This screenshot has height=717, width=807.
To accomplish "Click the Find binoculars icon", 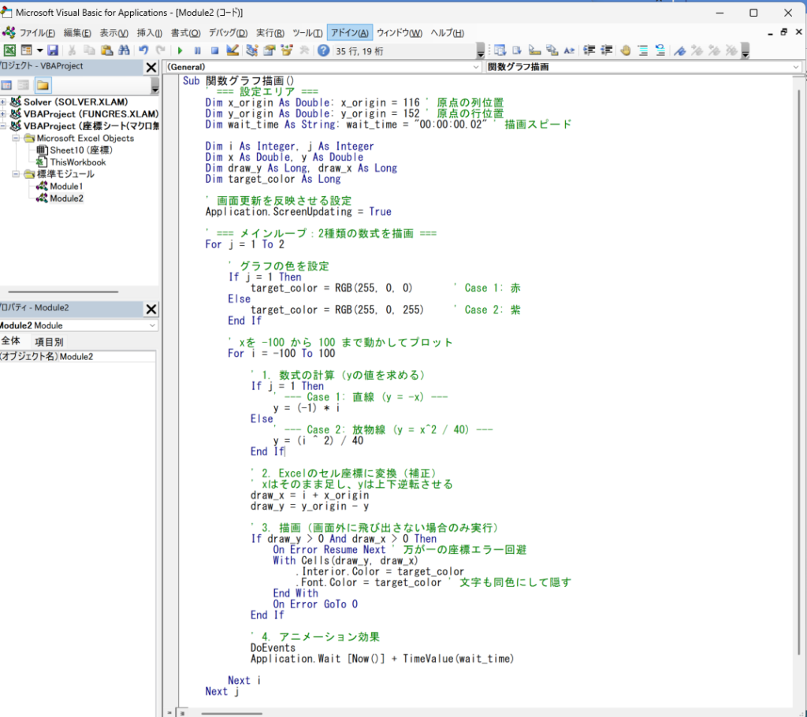I will (122, 50).
